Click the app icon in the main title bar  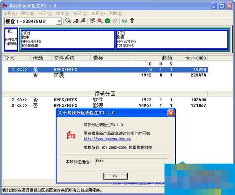pos(5,6)
